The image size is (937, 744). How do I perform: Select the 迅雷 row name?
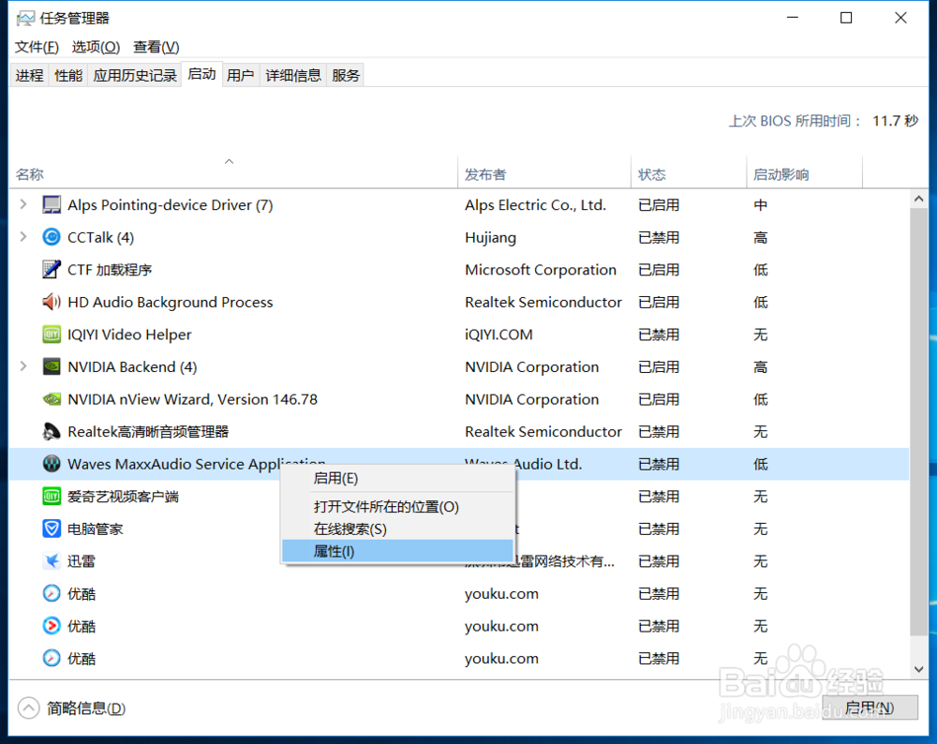(82, 561)
